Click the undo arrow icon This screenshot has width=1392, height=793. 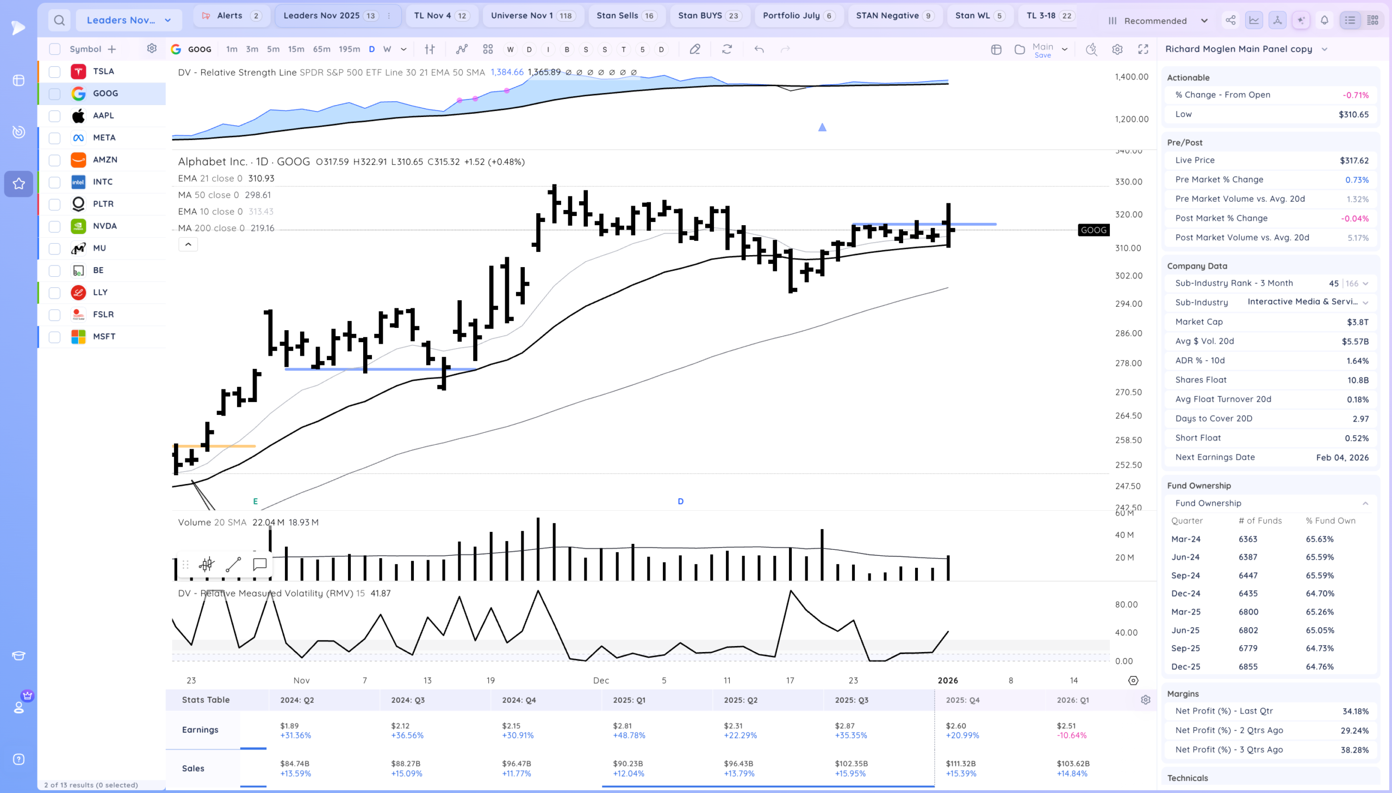click(759, 49)
